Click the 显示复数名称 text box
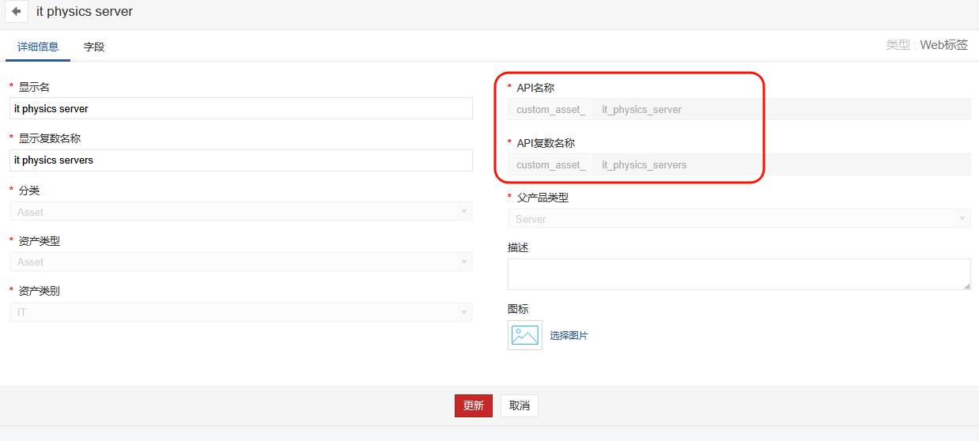Screen dimensions: 979x441 tap(241, 160)
